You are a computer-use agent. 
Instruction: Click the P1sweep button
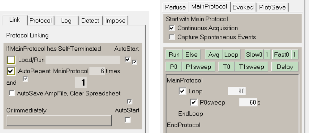(x=198, y=67)
